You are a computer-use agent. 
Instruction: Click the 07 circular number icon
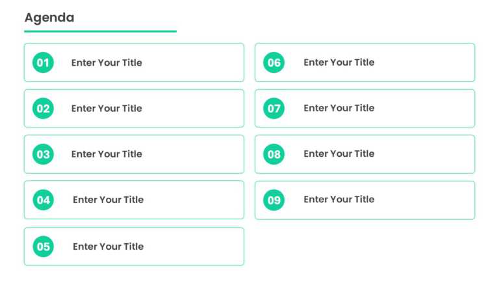[x=274, y=109]
